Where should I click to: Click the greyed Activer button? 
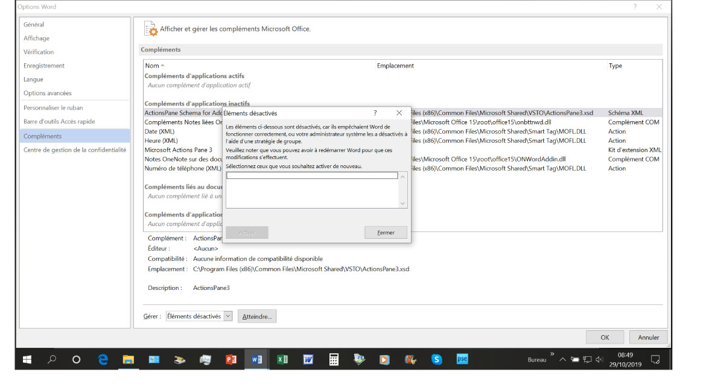pos(247,233)
